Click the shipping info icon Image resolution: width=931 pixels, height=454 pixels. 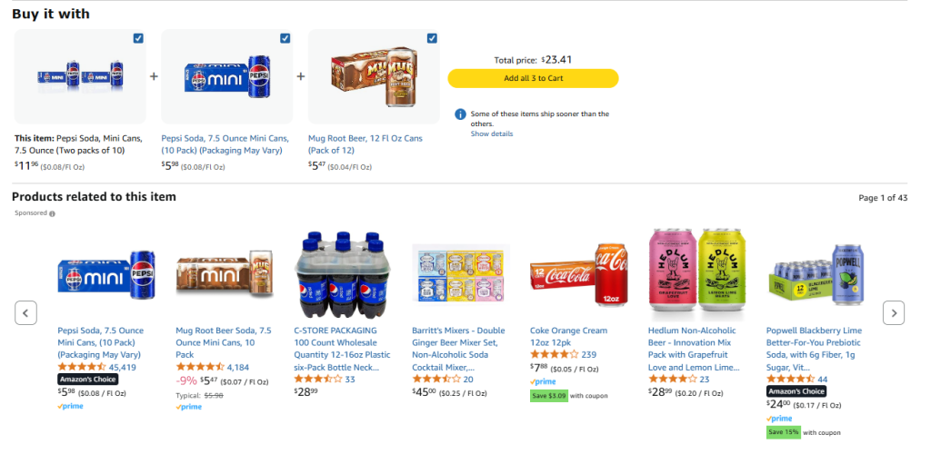tap(460, 114)
